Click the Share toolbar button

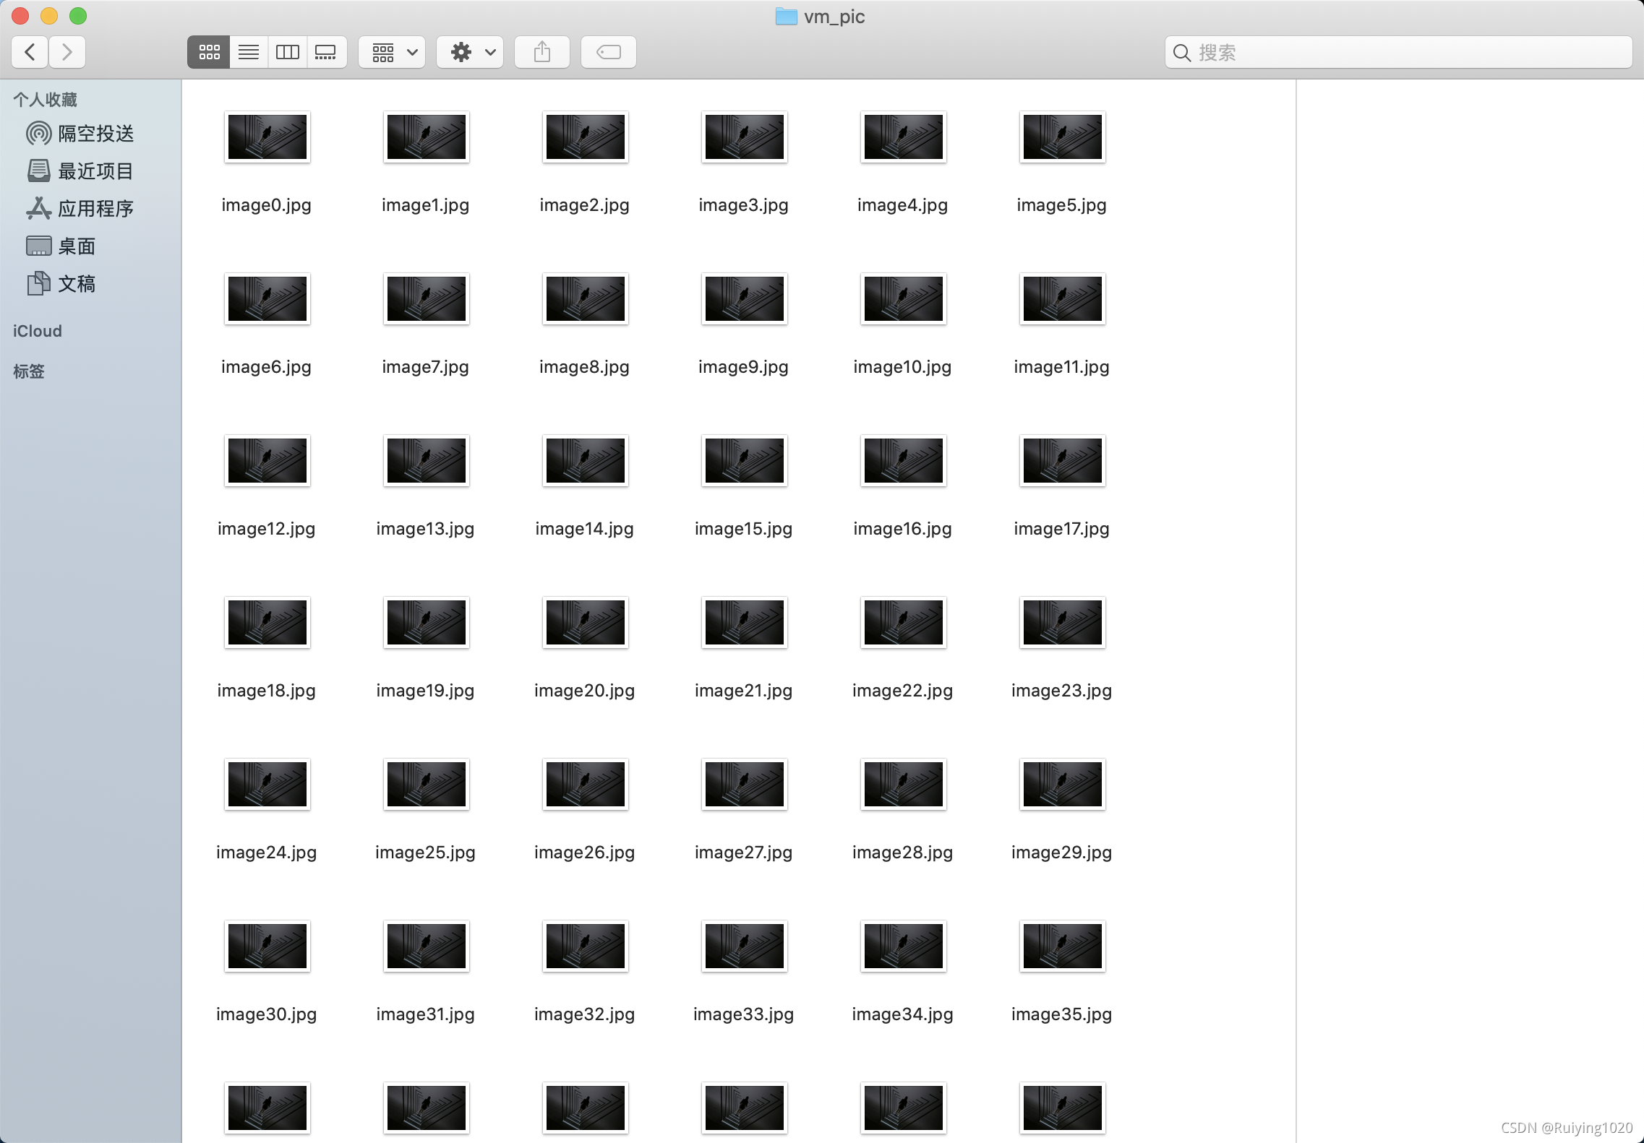542,52
